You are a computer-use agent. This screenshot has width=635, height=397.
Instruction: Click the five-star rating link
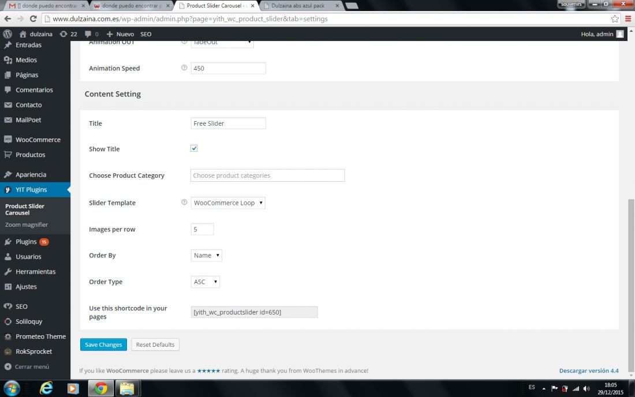point(208,370)
